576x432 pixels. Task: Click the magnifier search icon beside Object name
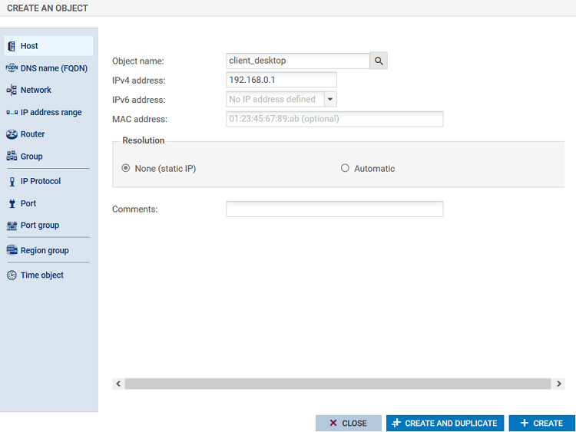[379, 61]
